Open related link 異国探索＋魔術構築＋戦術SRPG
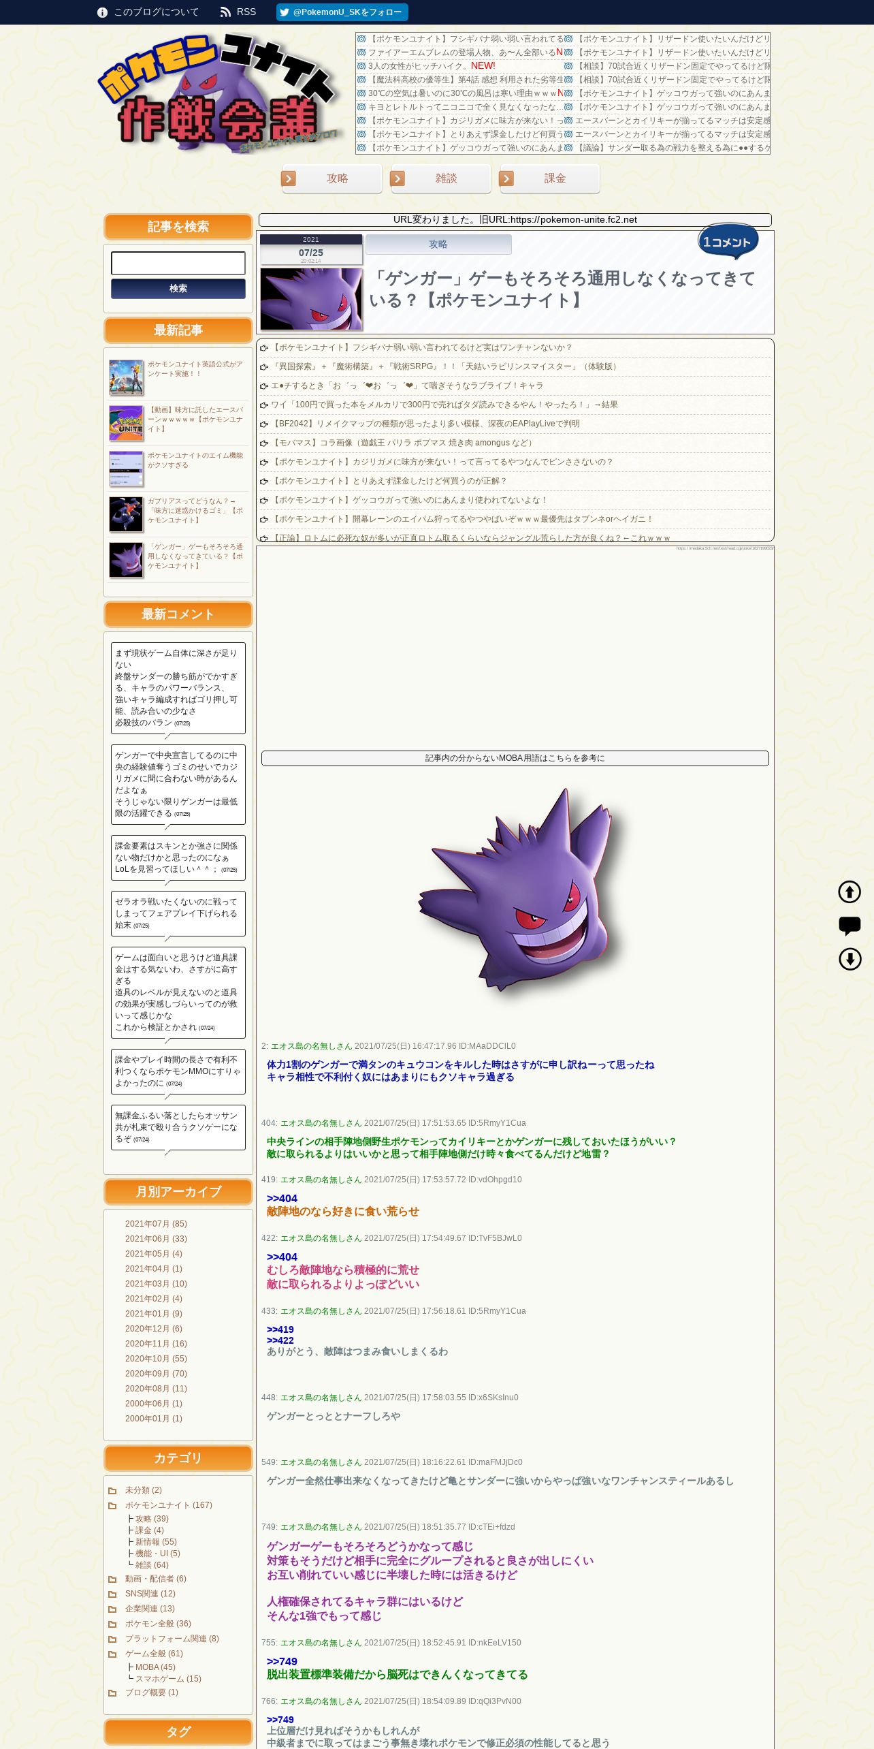This screenshot has width=874, height=1749. tap(445, 366)
